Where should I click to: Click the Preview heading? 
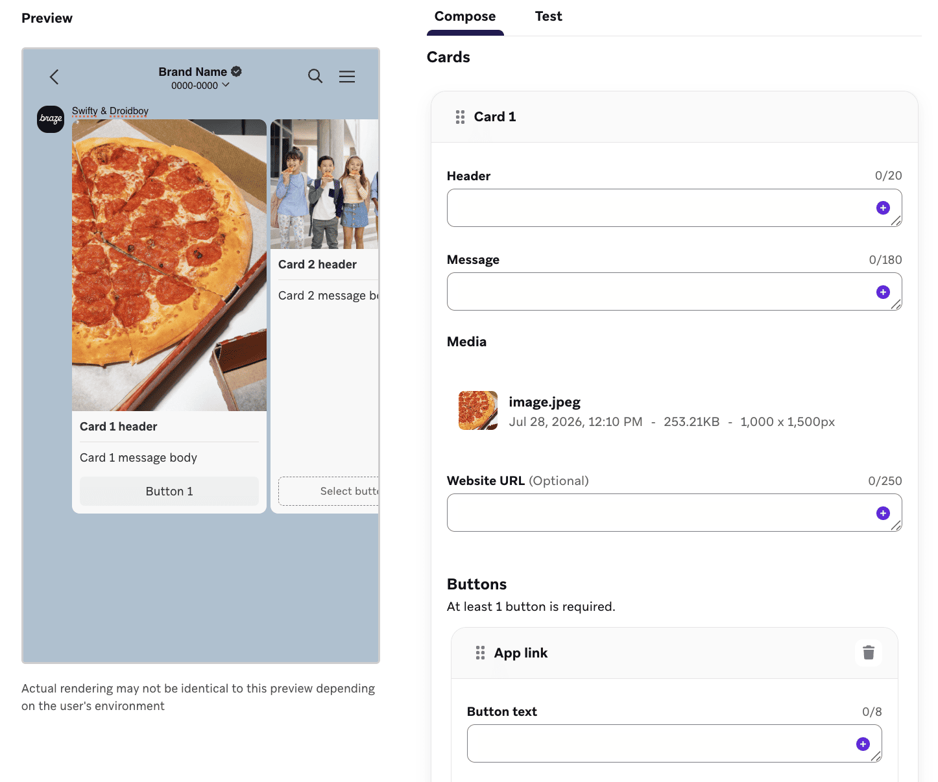[x=47, y=18]
